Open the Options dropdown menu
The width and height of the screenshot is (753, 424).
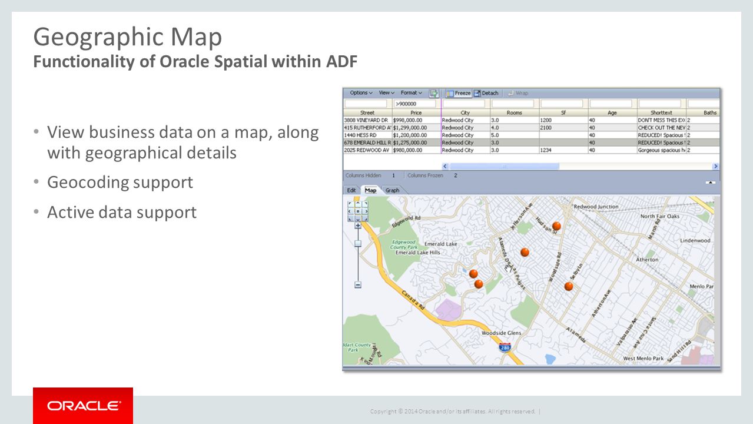pyautogui.click(x=361, y=93)
